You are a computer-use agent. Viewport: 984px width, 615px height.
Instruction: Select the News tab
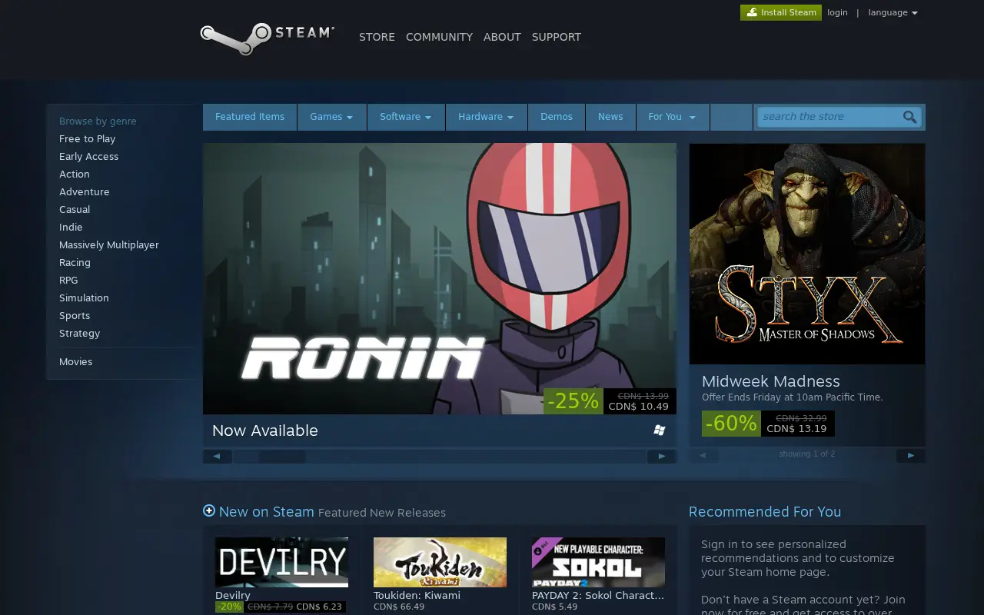point(610,117)
